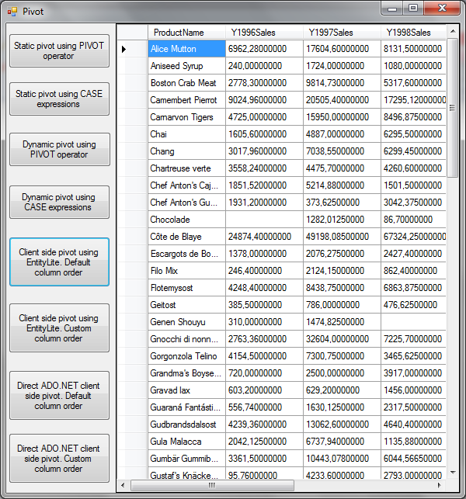This screenshot has width=466, height=499.
Task: Click the 373,62500000 sales value
Action: click(x=342, y=203)
